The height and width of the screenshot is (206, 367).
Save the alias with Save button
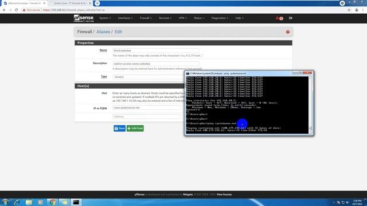click(120, 128)
